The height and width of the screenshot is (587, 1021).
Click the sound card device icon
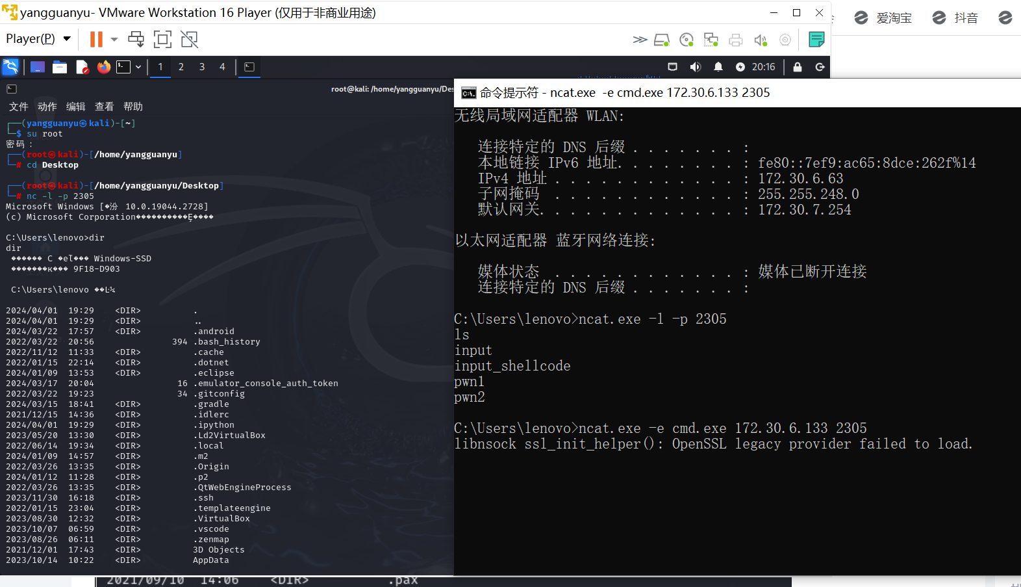click(761, 40)
